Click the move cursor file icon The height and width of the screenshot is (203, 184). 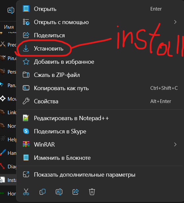tap(3, 98)
